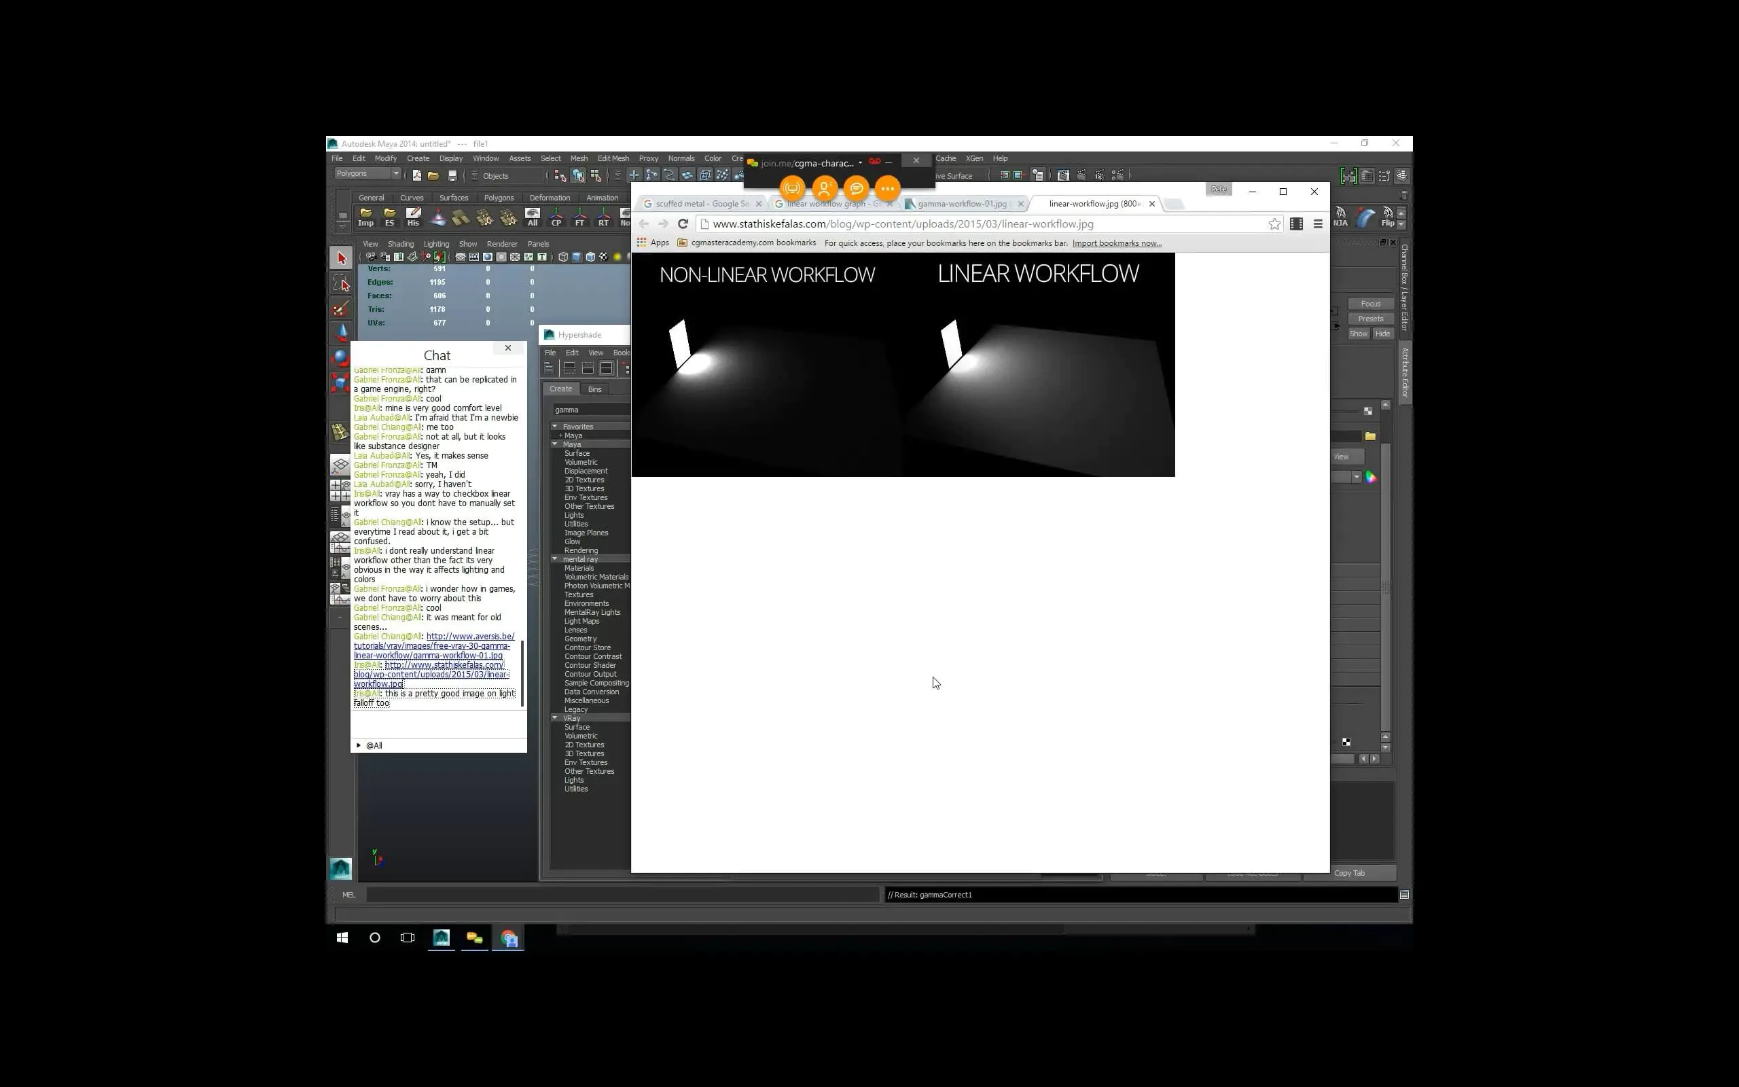The height and width of the screenshot is (1087, 1739).
Task: Click the NJA shelf icon in Maya
Action: pos(1340,217)
